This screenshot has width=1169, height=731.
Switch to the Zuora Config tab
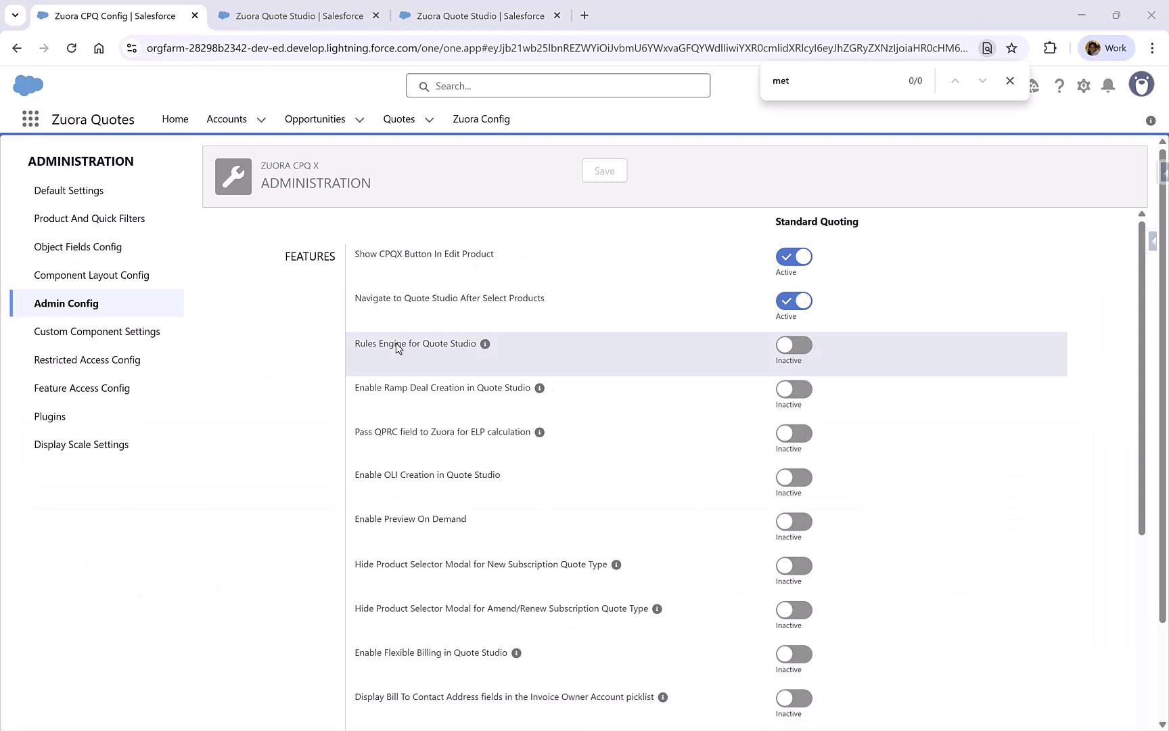click(481, 119)
